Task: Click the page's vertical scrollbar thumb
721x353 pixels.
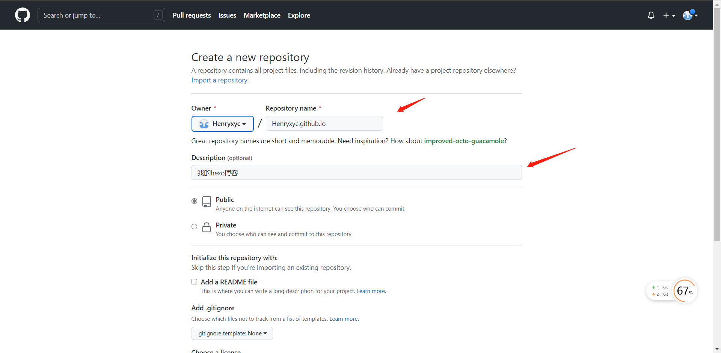Action: tap(717, 124)
